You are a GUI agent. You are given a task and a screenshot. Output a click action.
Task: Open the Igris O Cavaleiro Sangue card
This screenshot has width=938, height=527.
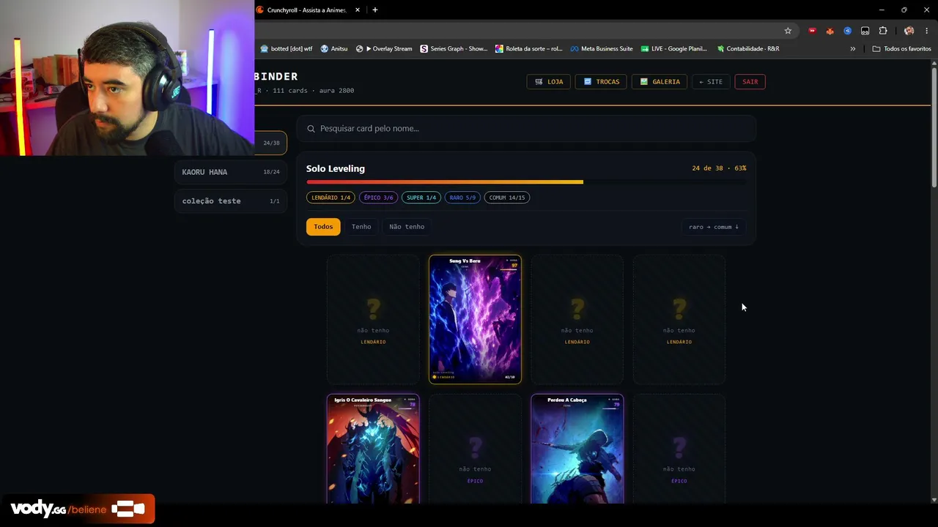tap(373, 449)
